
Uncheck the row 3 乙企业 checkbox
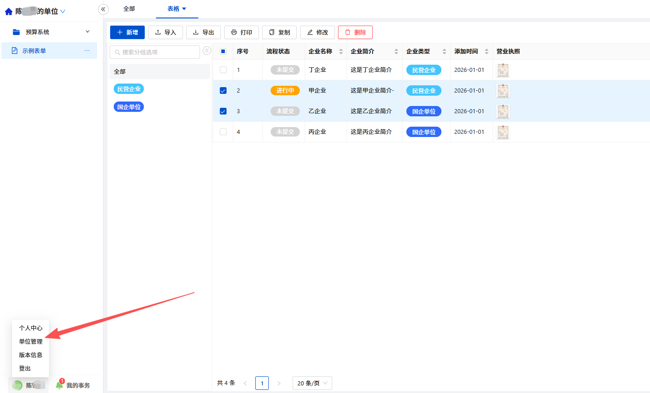pos(223,111)
